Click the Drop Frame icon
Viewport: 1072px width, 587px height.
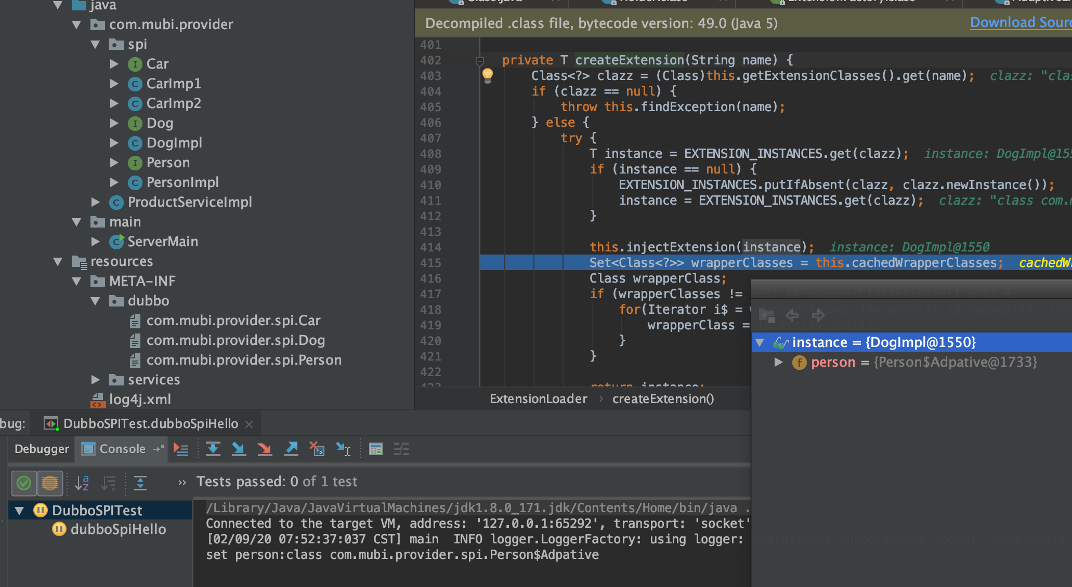click(317, 449)
